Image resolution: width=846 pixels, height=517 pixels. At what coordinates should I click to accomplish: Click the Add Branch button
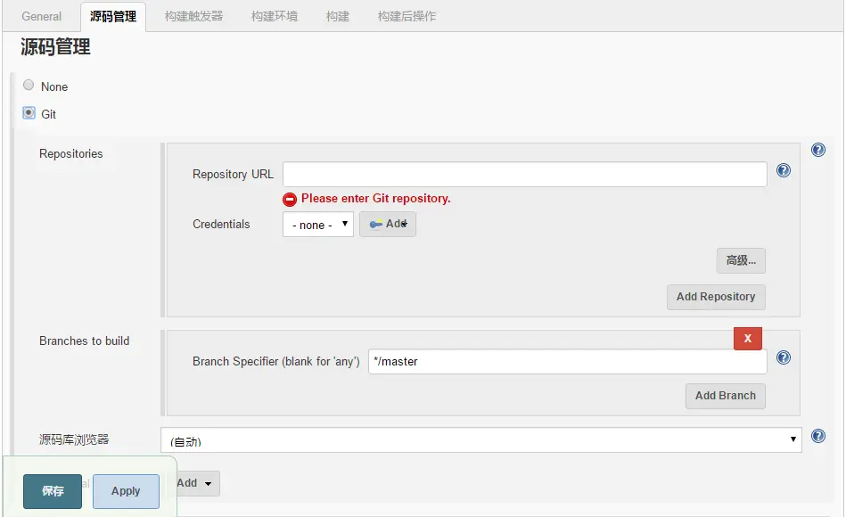click(725, 396)
